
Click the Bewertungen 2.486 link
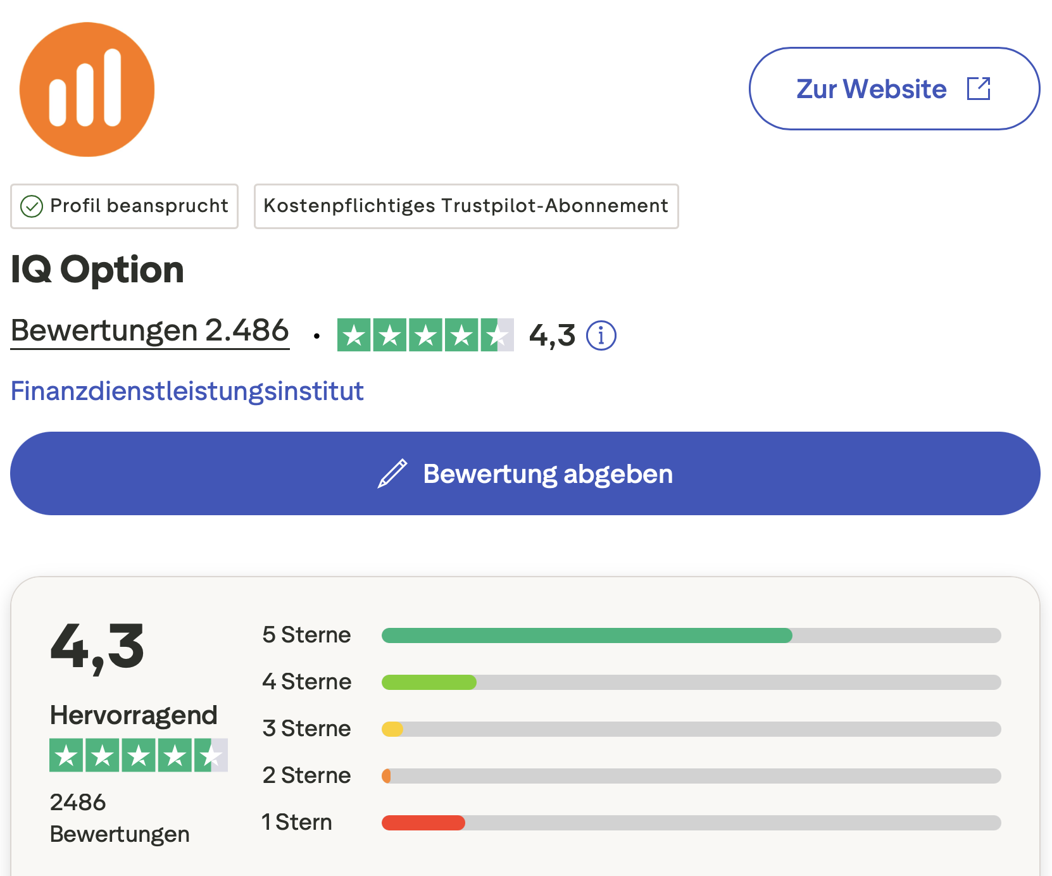point(150,329)
